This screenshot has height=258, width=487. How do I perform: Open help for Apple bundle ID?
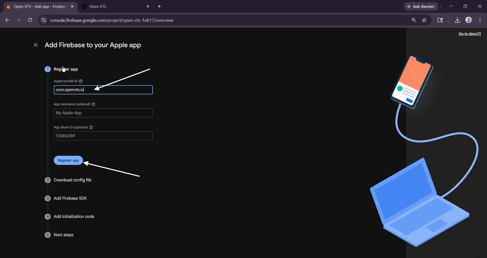(81, 81)
